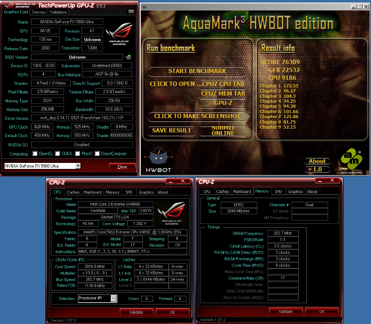This screenshot has height=324, width=371.
Task: Click the ROG logo in GPU-Z window
Action: pyautogui.click(x=119, y=34)
